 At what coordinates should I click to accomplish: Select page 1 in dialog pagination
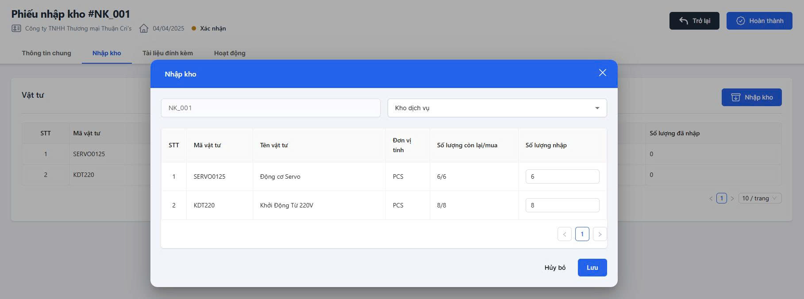coord(582,234)
